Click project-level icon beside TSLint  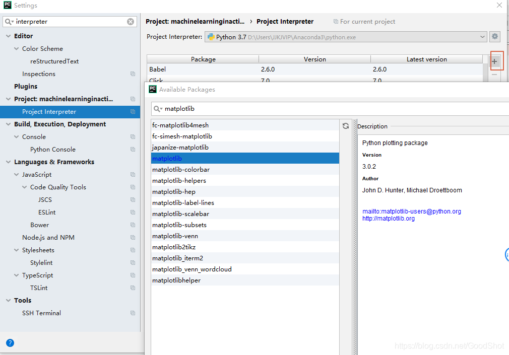[133, 288]
